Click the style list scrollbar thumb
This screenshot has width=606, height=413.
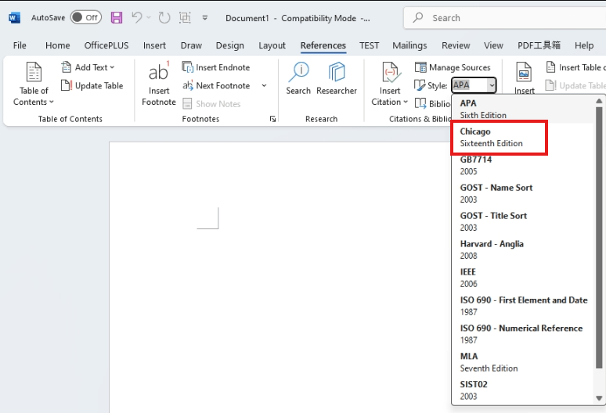coord(599,237)
